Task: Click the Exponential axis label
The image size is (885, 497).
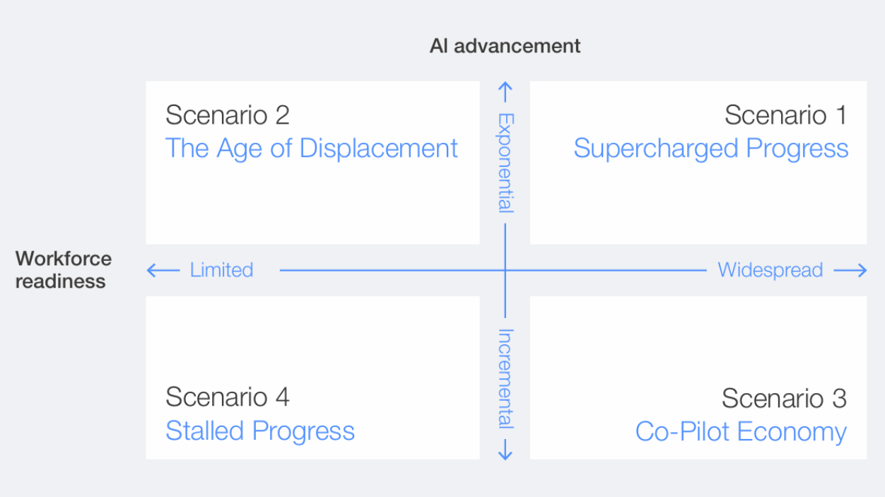Action: [x=505, y=163]
